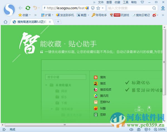This screenshot has height=132, width=167.
Task: Click the search text input box
Action: tap(129, 8)
